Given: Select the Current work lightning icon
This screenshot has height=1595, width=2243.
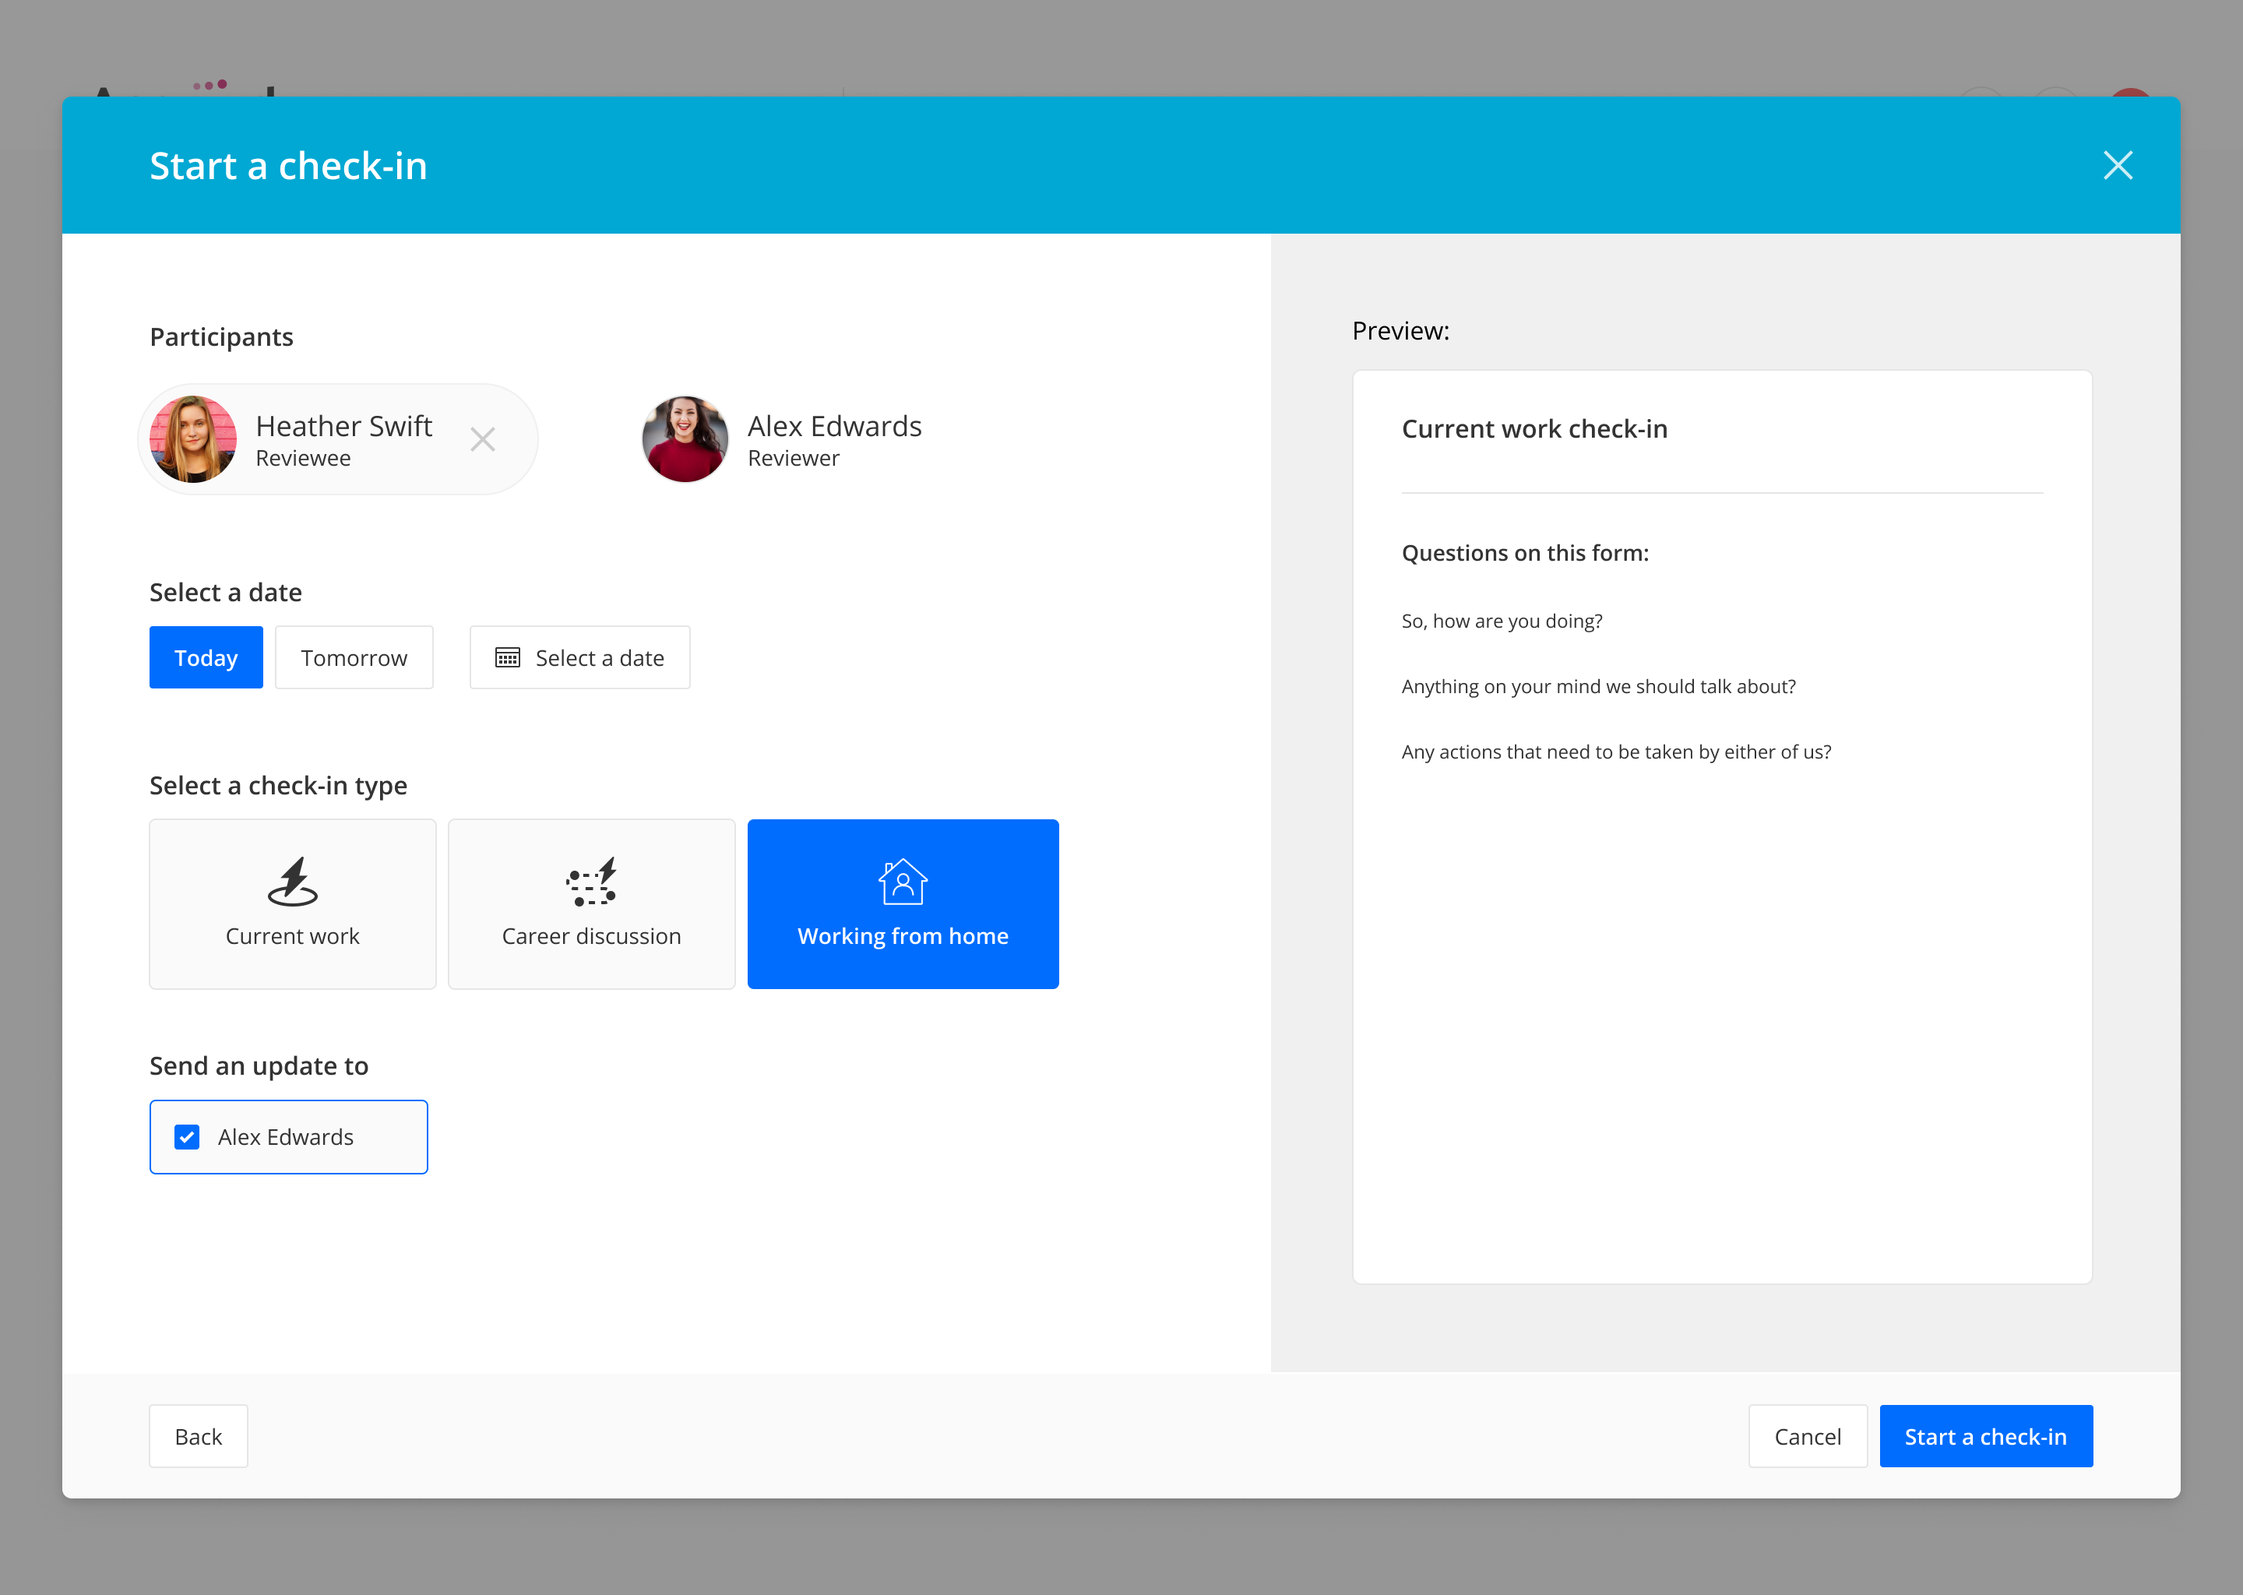Looking at the screenshot, I should [292, 882].
